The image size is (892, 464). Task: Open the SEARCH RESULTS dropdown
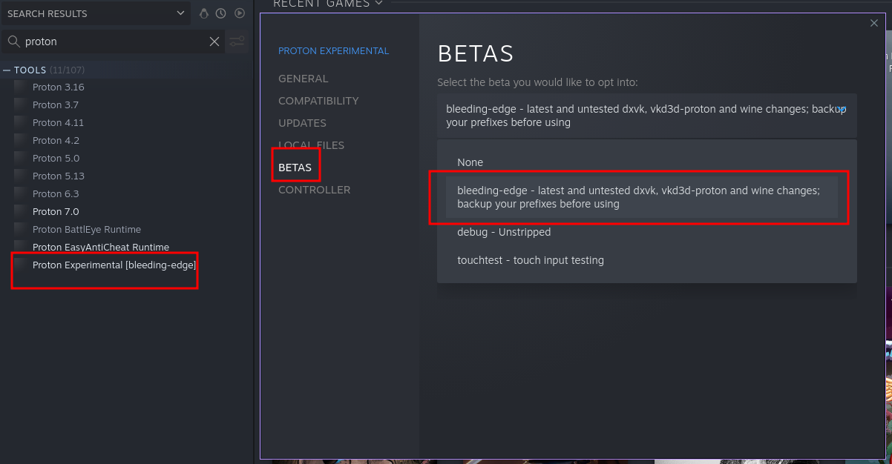[x=182, y=13]
